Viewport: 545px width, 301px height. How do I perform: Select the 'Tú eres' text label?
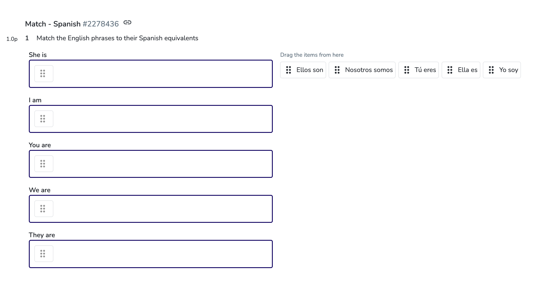pyautogui.click(x=425, y=70)
